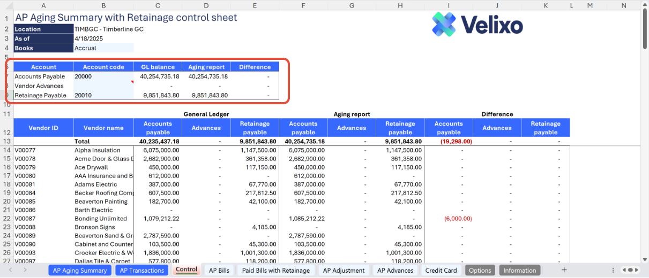Click the Aging report header in summary table
649x278 pixels.
point(206,67)
